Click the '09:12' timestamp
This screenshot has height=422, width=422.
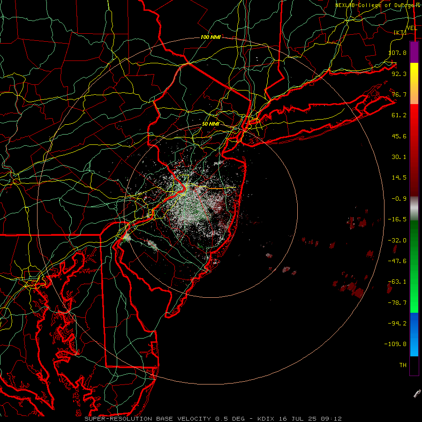(332, 419)
